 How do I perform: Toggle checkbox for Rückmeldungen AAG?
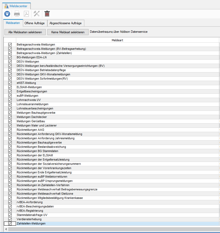click(10, 130)
